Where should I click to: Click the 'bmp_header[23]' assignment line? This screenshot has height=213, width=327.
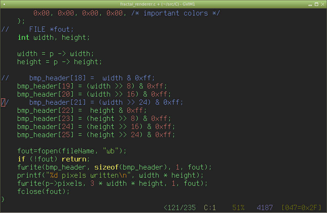(94, 119)
